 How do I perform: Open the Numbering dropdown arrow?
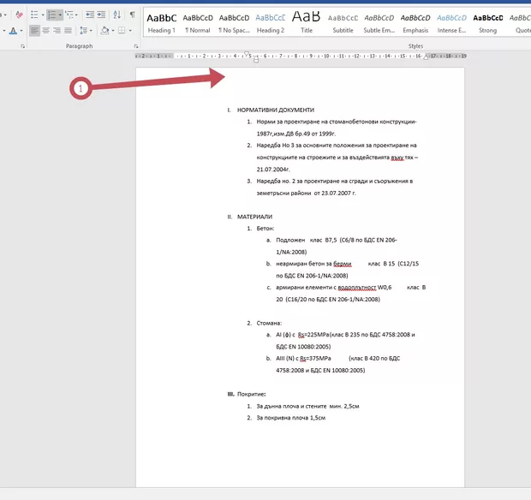[x=62, y=15]
